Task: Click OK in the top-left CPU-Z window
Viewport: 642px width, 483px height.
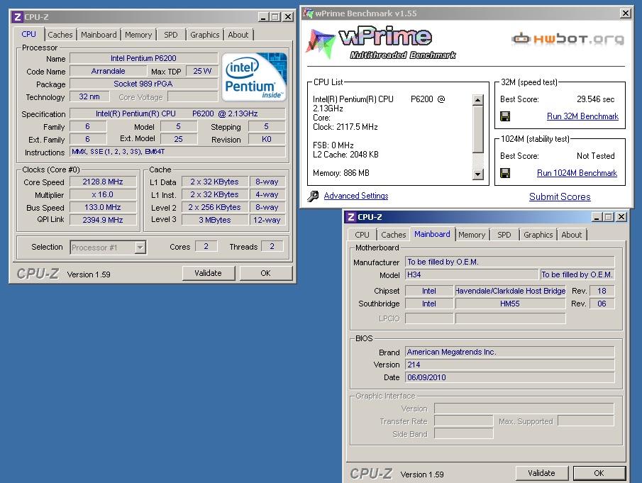Action: (x=266, y=273)
